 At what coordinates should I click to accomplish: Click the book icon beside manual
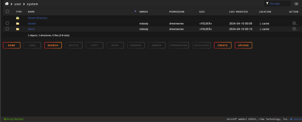(291, 119)
